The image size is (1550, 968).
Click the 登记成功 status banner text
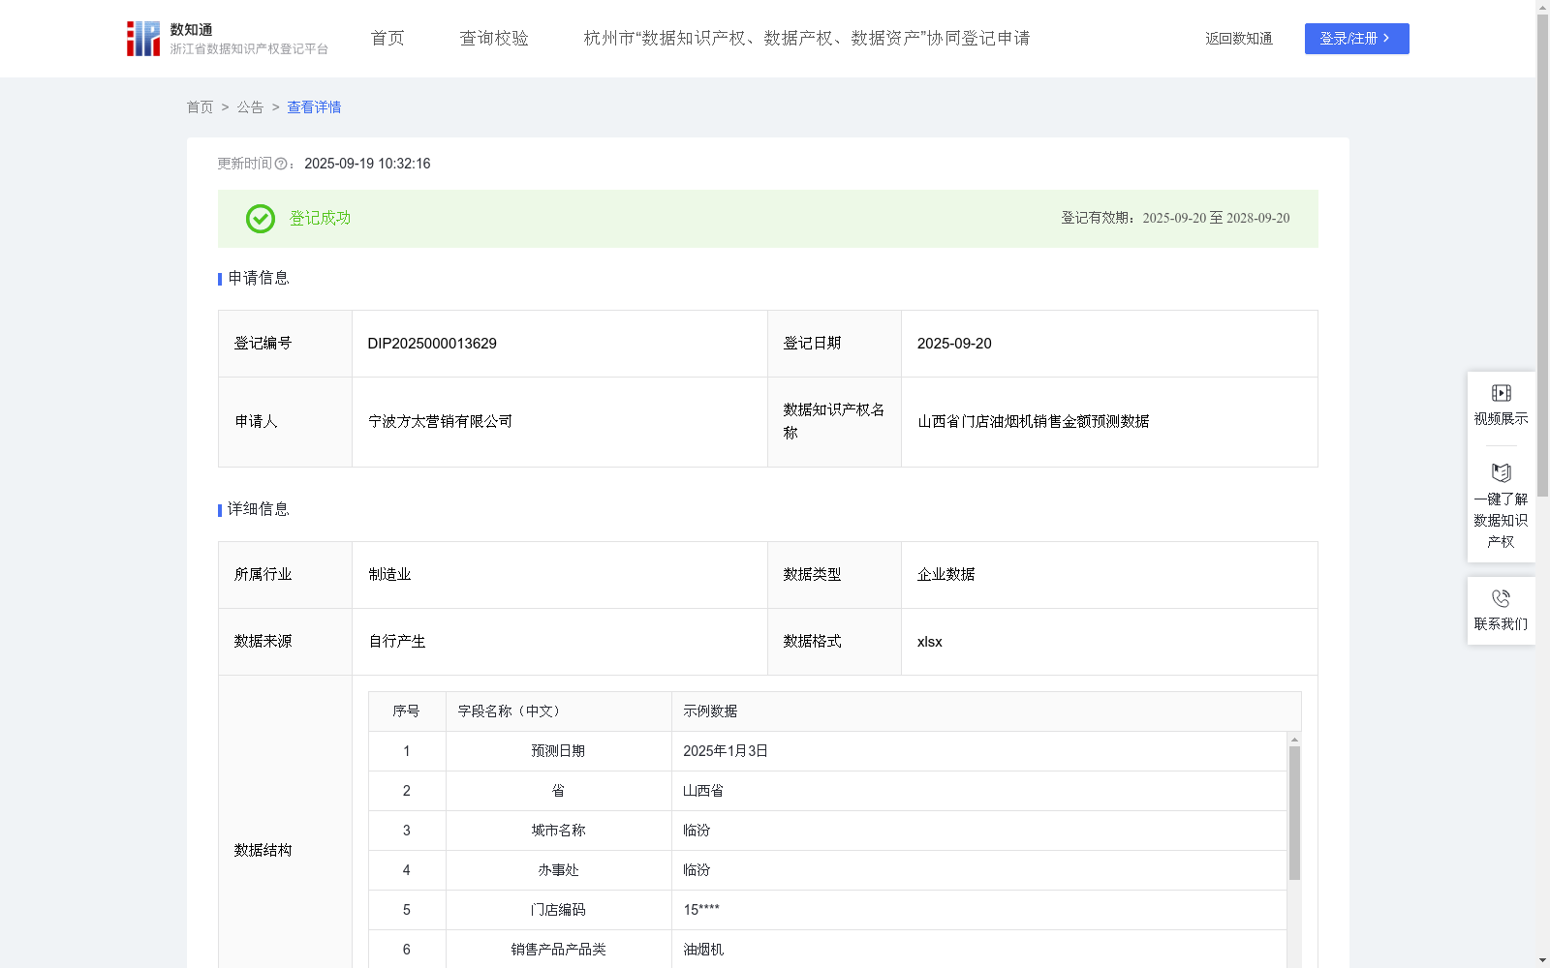click(318, 219)
